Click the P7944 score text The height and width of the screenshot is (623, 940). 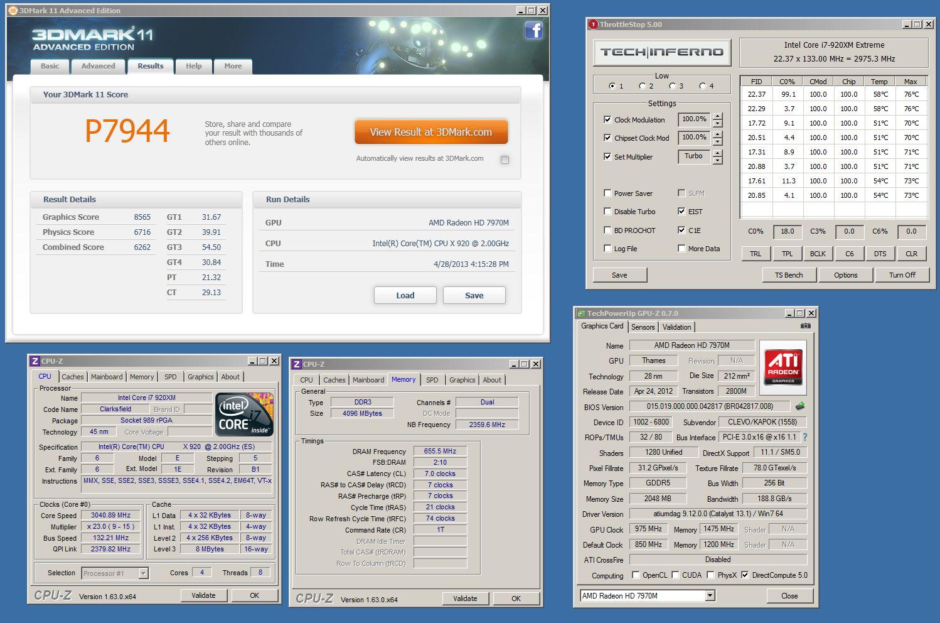127,131
